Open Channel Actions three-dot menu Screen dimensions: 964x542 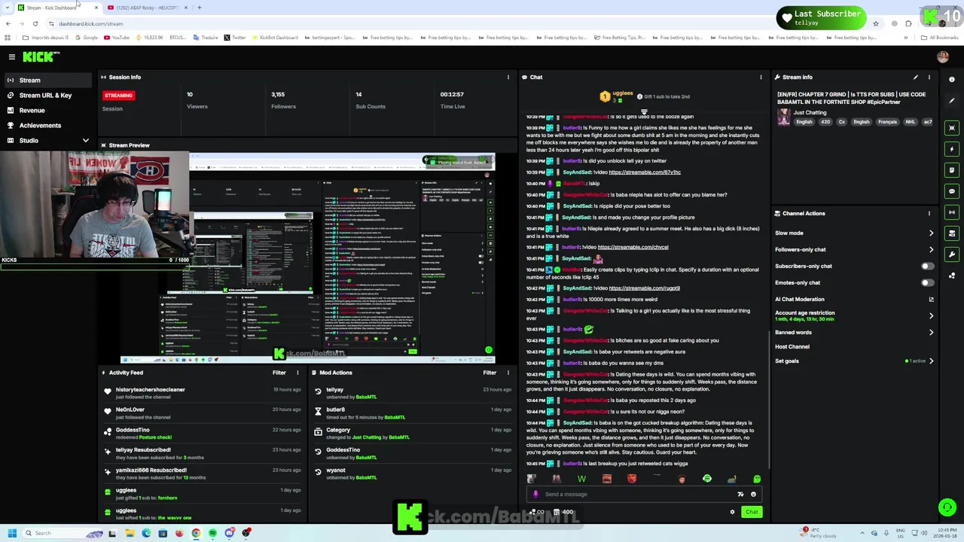coord(929,213)
